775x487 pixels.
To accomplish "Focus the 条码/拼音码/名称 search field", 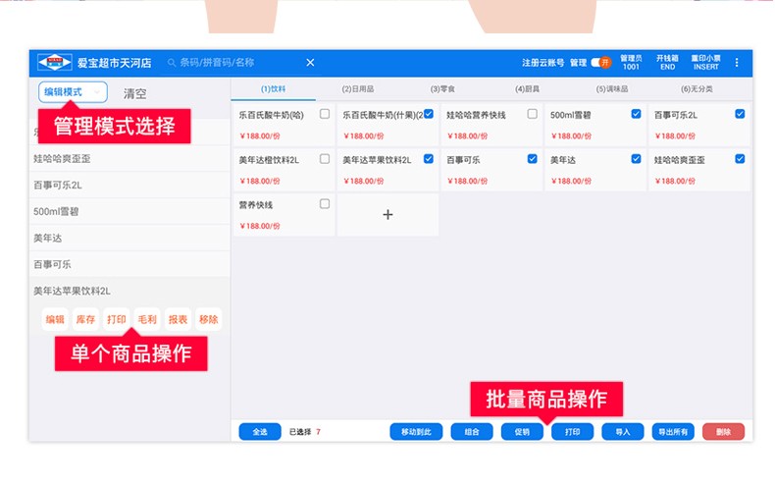I will [235, 63].
